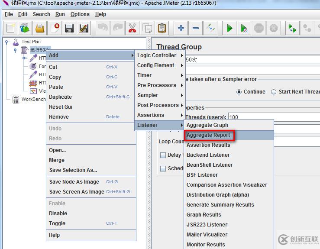Expand the Pre Processors submenu
Viewport: 320px width, 249px height.
pyautogui.click(x=160, y=85)
